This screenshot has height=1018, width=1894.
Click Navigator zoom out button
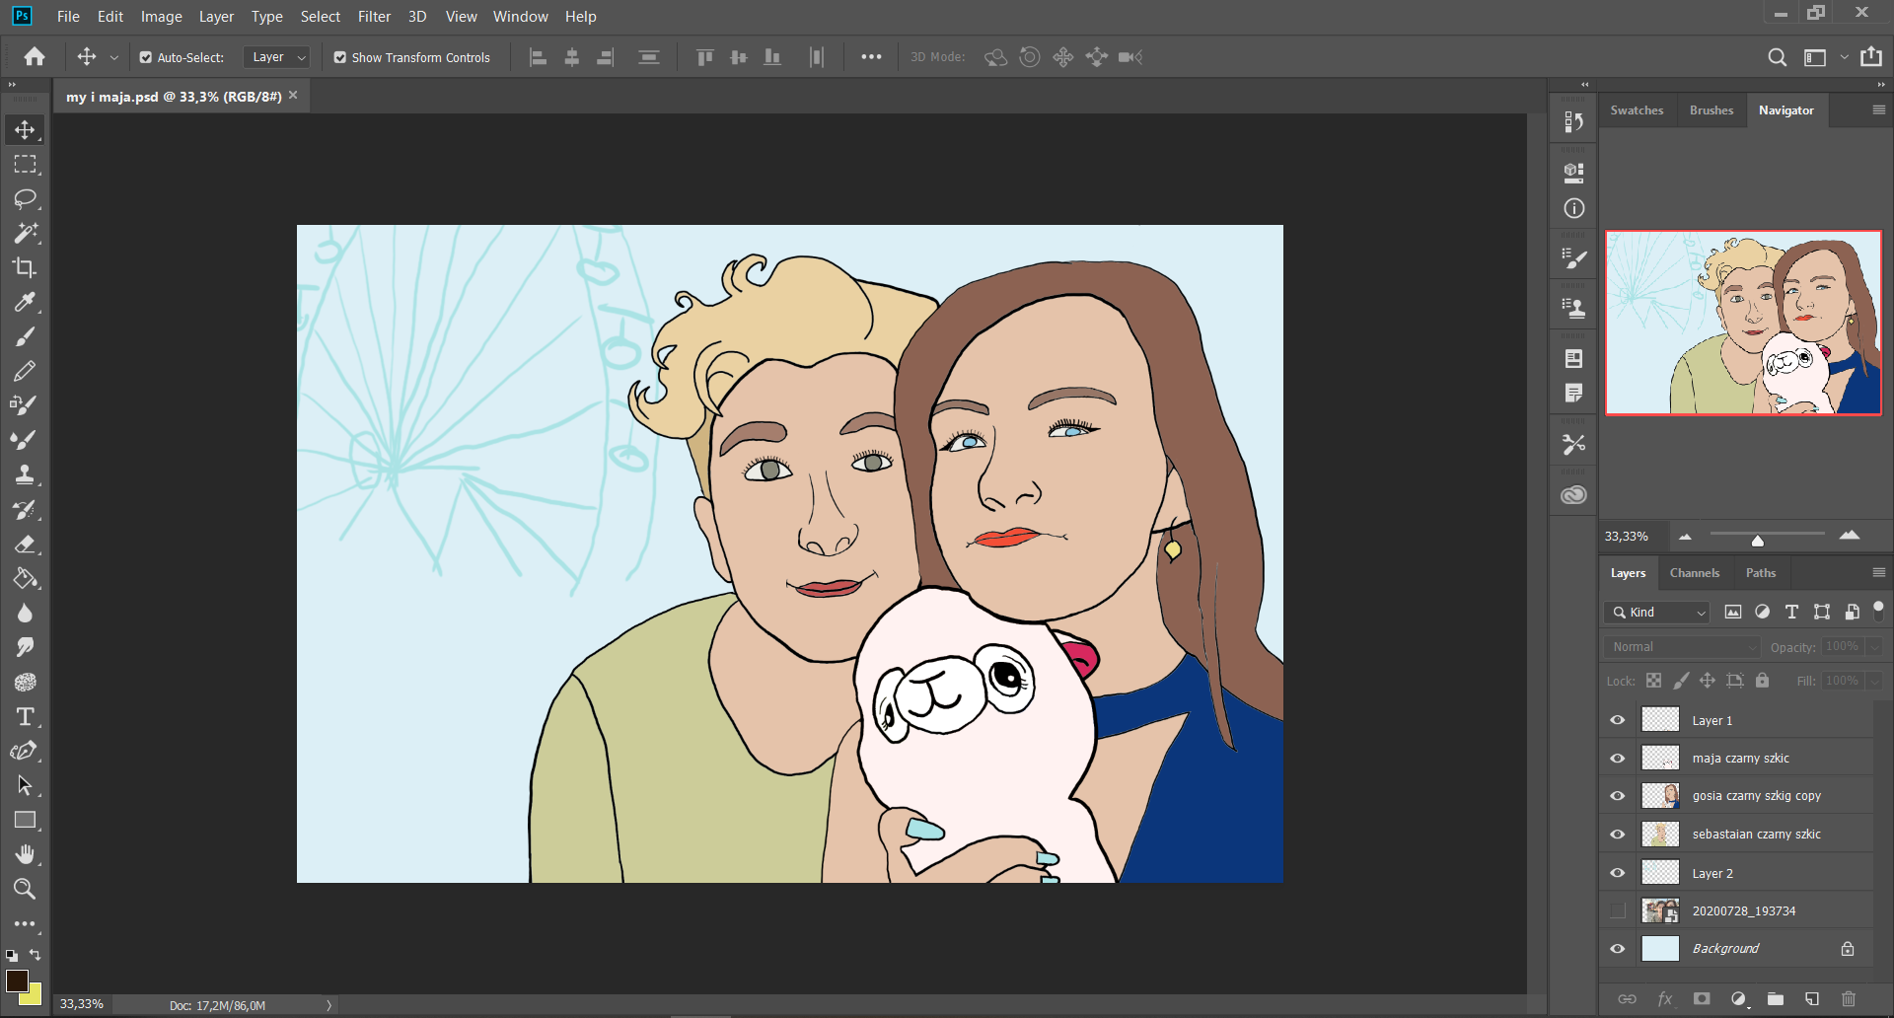coord(1685,537)
